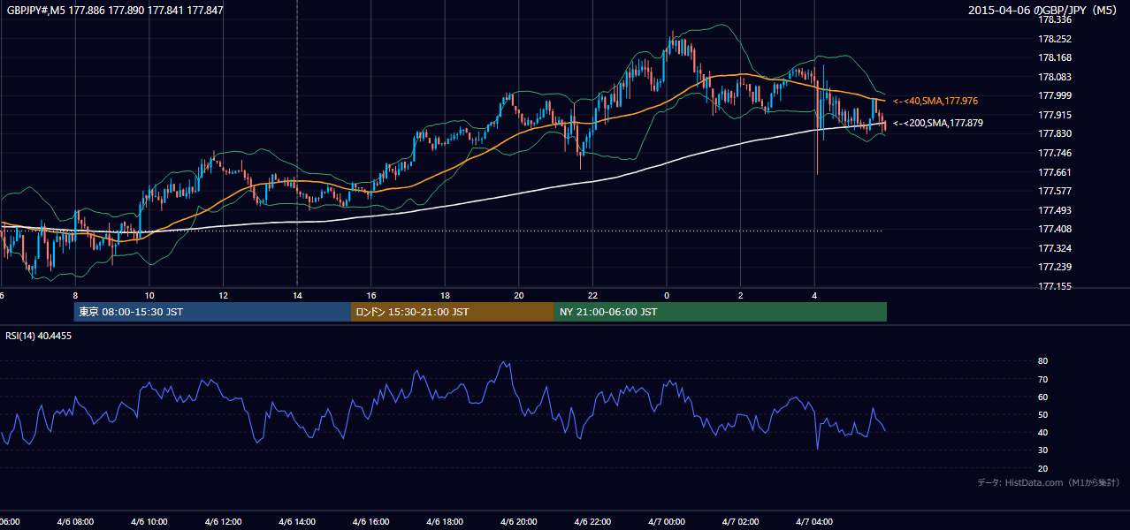1130x530 pixels.
Task: Click the 4/6 14:00 timeline label
Action: click(297, 522)
